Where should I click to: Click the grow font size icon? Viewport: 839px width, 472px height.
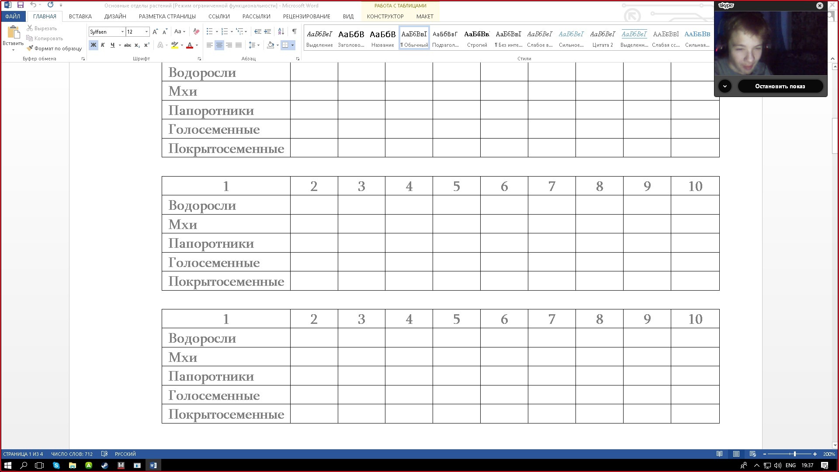click(155, 31)
